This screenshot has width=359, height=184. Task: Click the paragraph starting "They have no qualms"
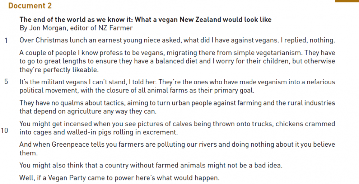(x=177, y=107)
